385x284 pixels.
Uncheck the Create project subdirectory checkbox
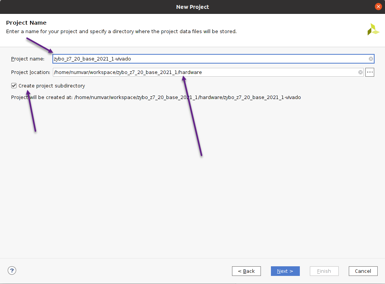click(x=14, y=86)
